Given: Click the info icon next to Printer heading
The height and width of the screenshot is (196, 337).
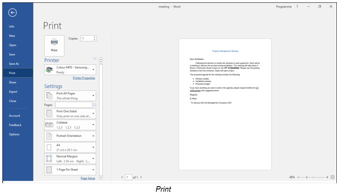Looking at the screenshot, I should (94, 59).
